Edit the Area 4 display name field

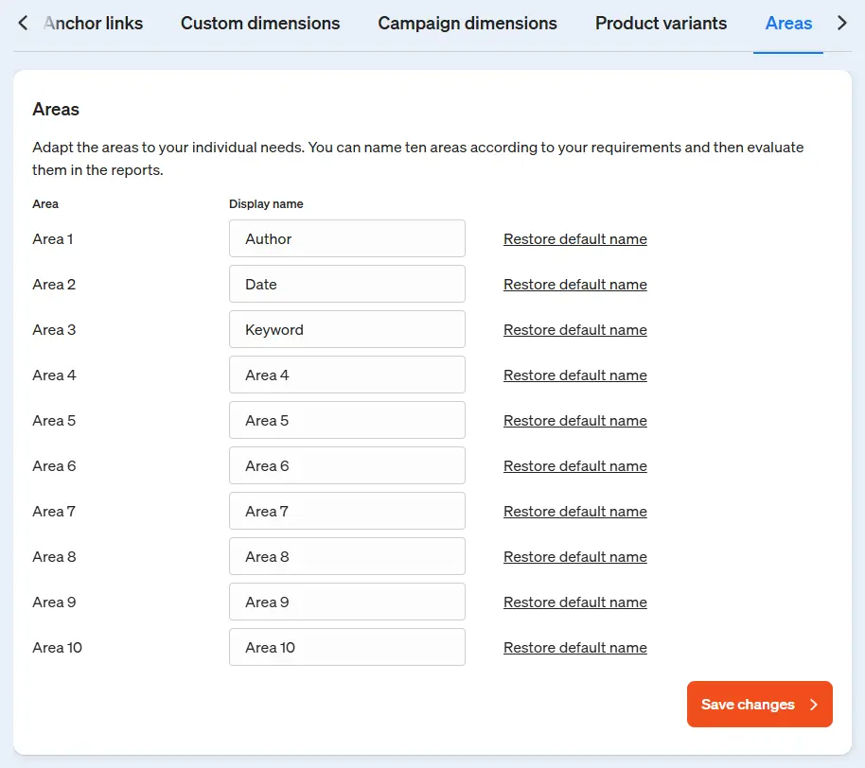[x=347, y=375]
